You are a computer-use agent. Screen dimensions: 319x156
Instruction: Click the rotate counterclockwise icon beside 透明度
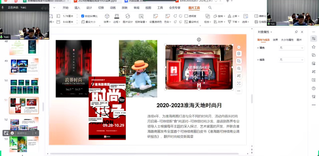[175, 16]
